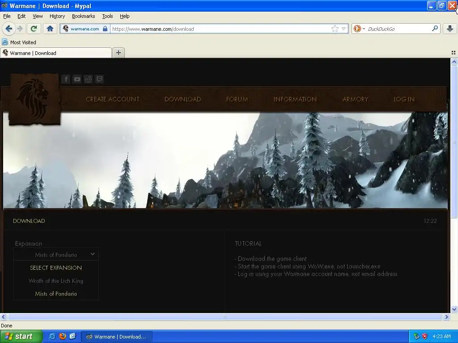Click the padlock site security icon
The image size is (458, 343).
tap(105, 29)
